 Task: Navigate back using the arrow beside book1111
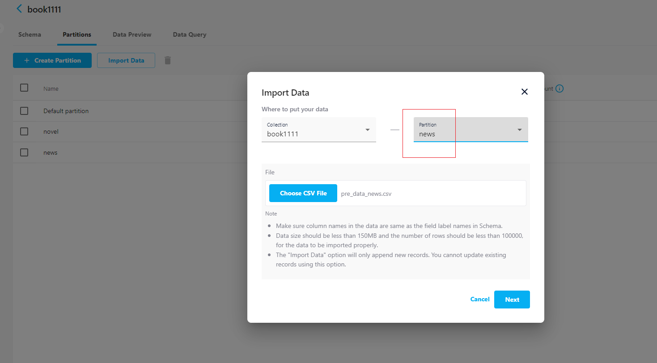pos(19,8)
